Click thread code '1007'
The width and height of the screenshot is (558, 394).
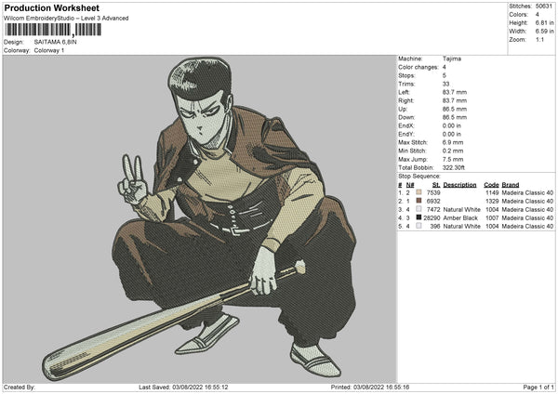492,217
